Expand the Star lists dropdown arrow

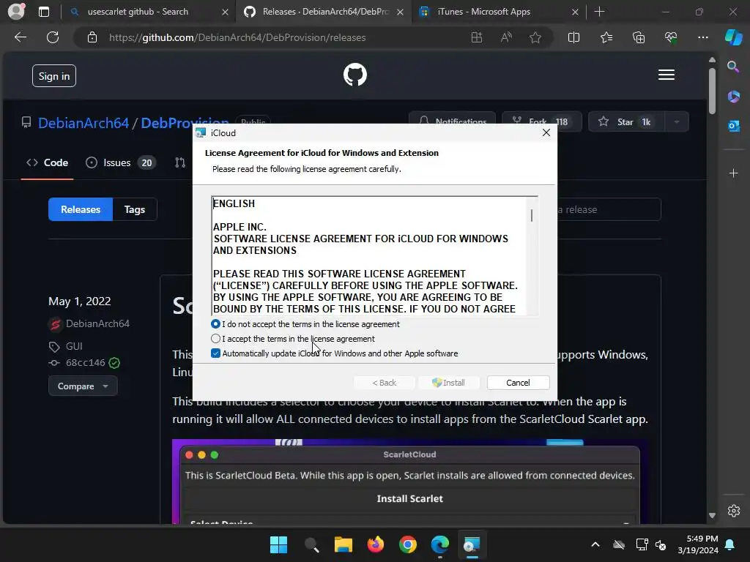pyautogui.click(x=676, y=122)
